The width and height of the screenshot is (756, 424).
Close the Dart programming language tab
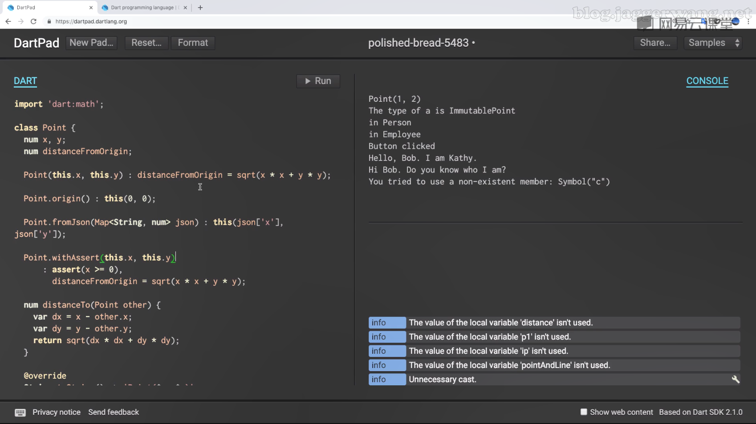coord(185,8)
